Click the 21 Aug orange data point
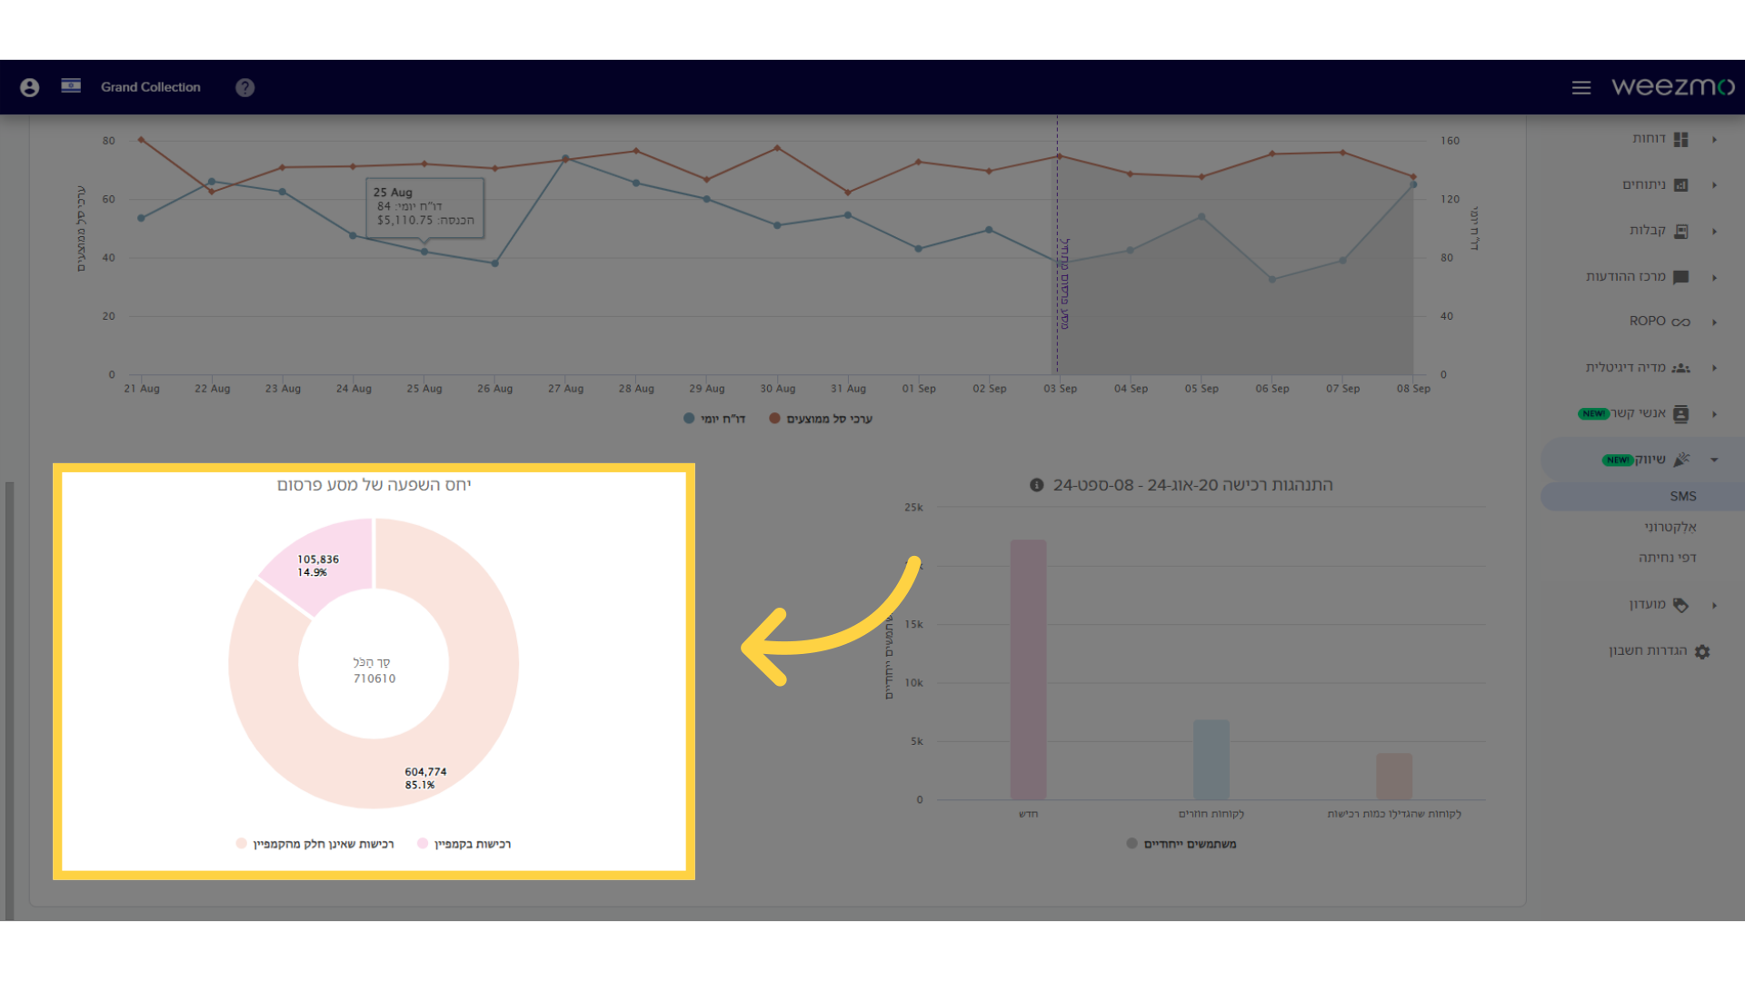Screen dimensions: 1745x981 tap(141, 140)
